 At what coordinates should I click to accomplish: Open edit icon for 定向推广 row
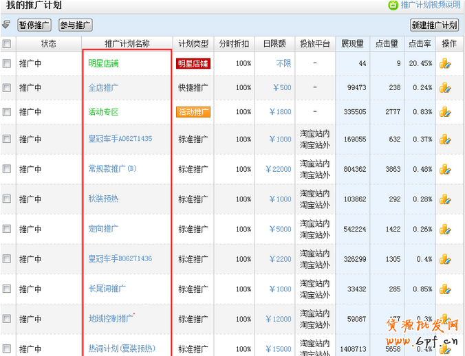(445, 230)
